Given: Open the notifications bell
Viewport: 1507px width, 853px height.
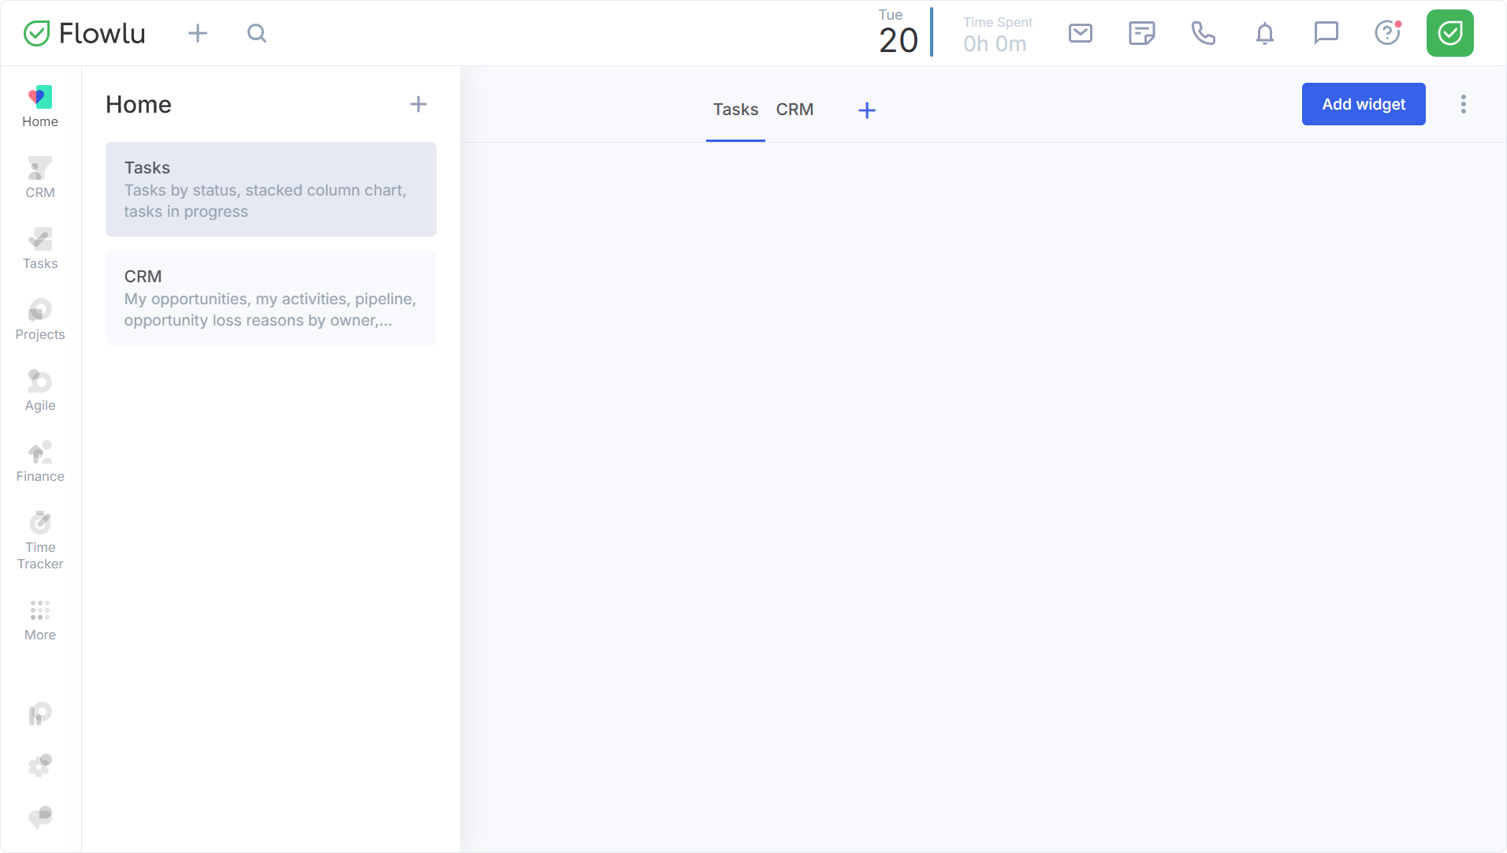Looking at the screenshot, I should coord(1264,33).
